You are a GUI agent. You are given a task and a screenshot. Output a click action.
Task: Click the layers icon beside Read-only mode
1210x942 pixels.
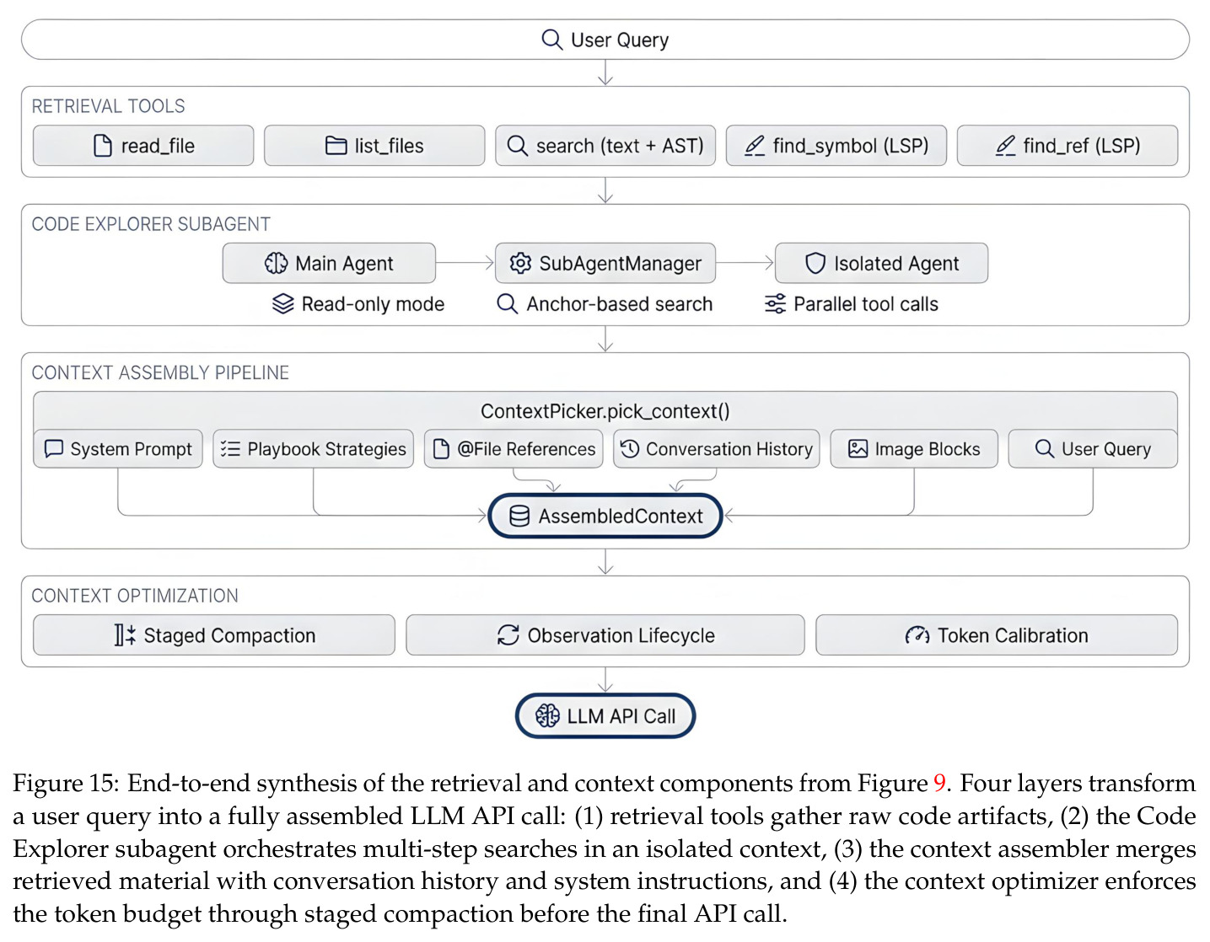click(x=282, y=304)
